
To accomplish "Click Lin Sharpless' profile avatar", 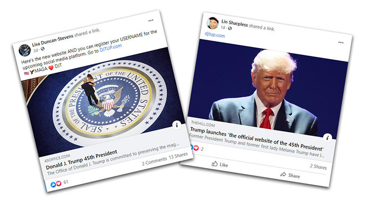I will point(212,23).
